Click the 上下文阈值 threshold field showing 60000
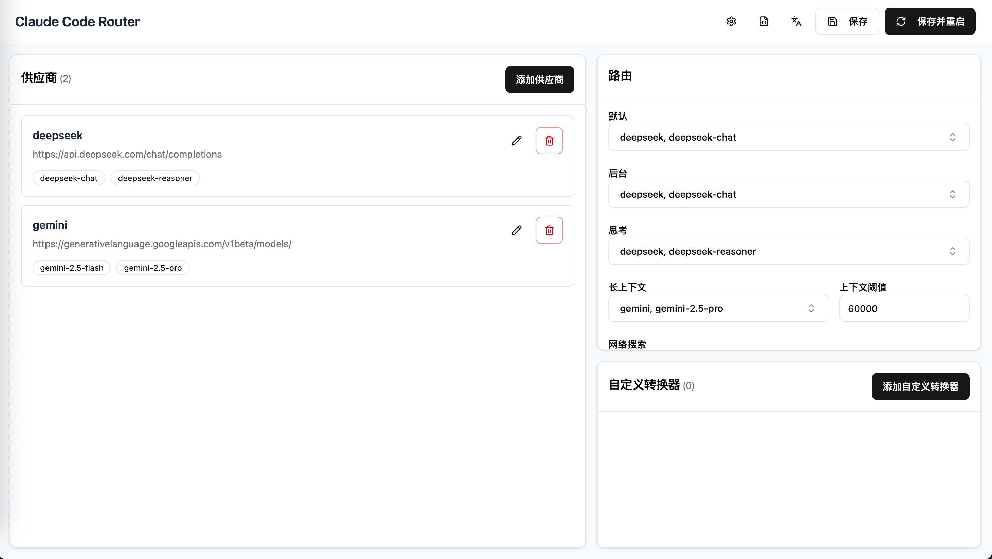The image size is (992, 559). point(904,309)
